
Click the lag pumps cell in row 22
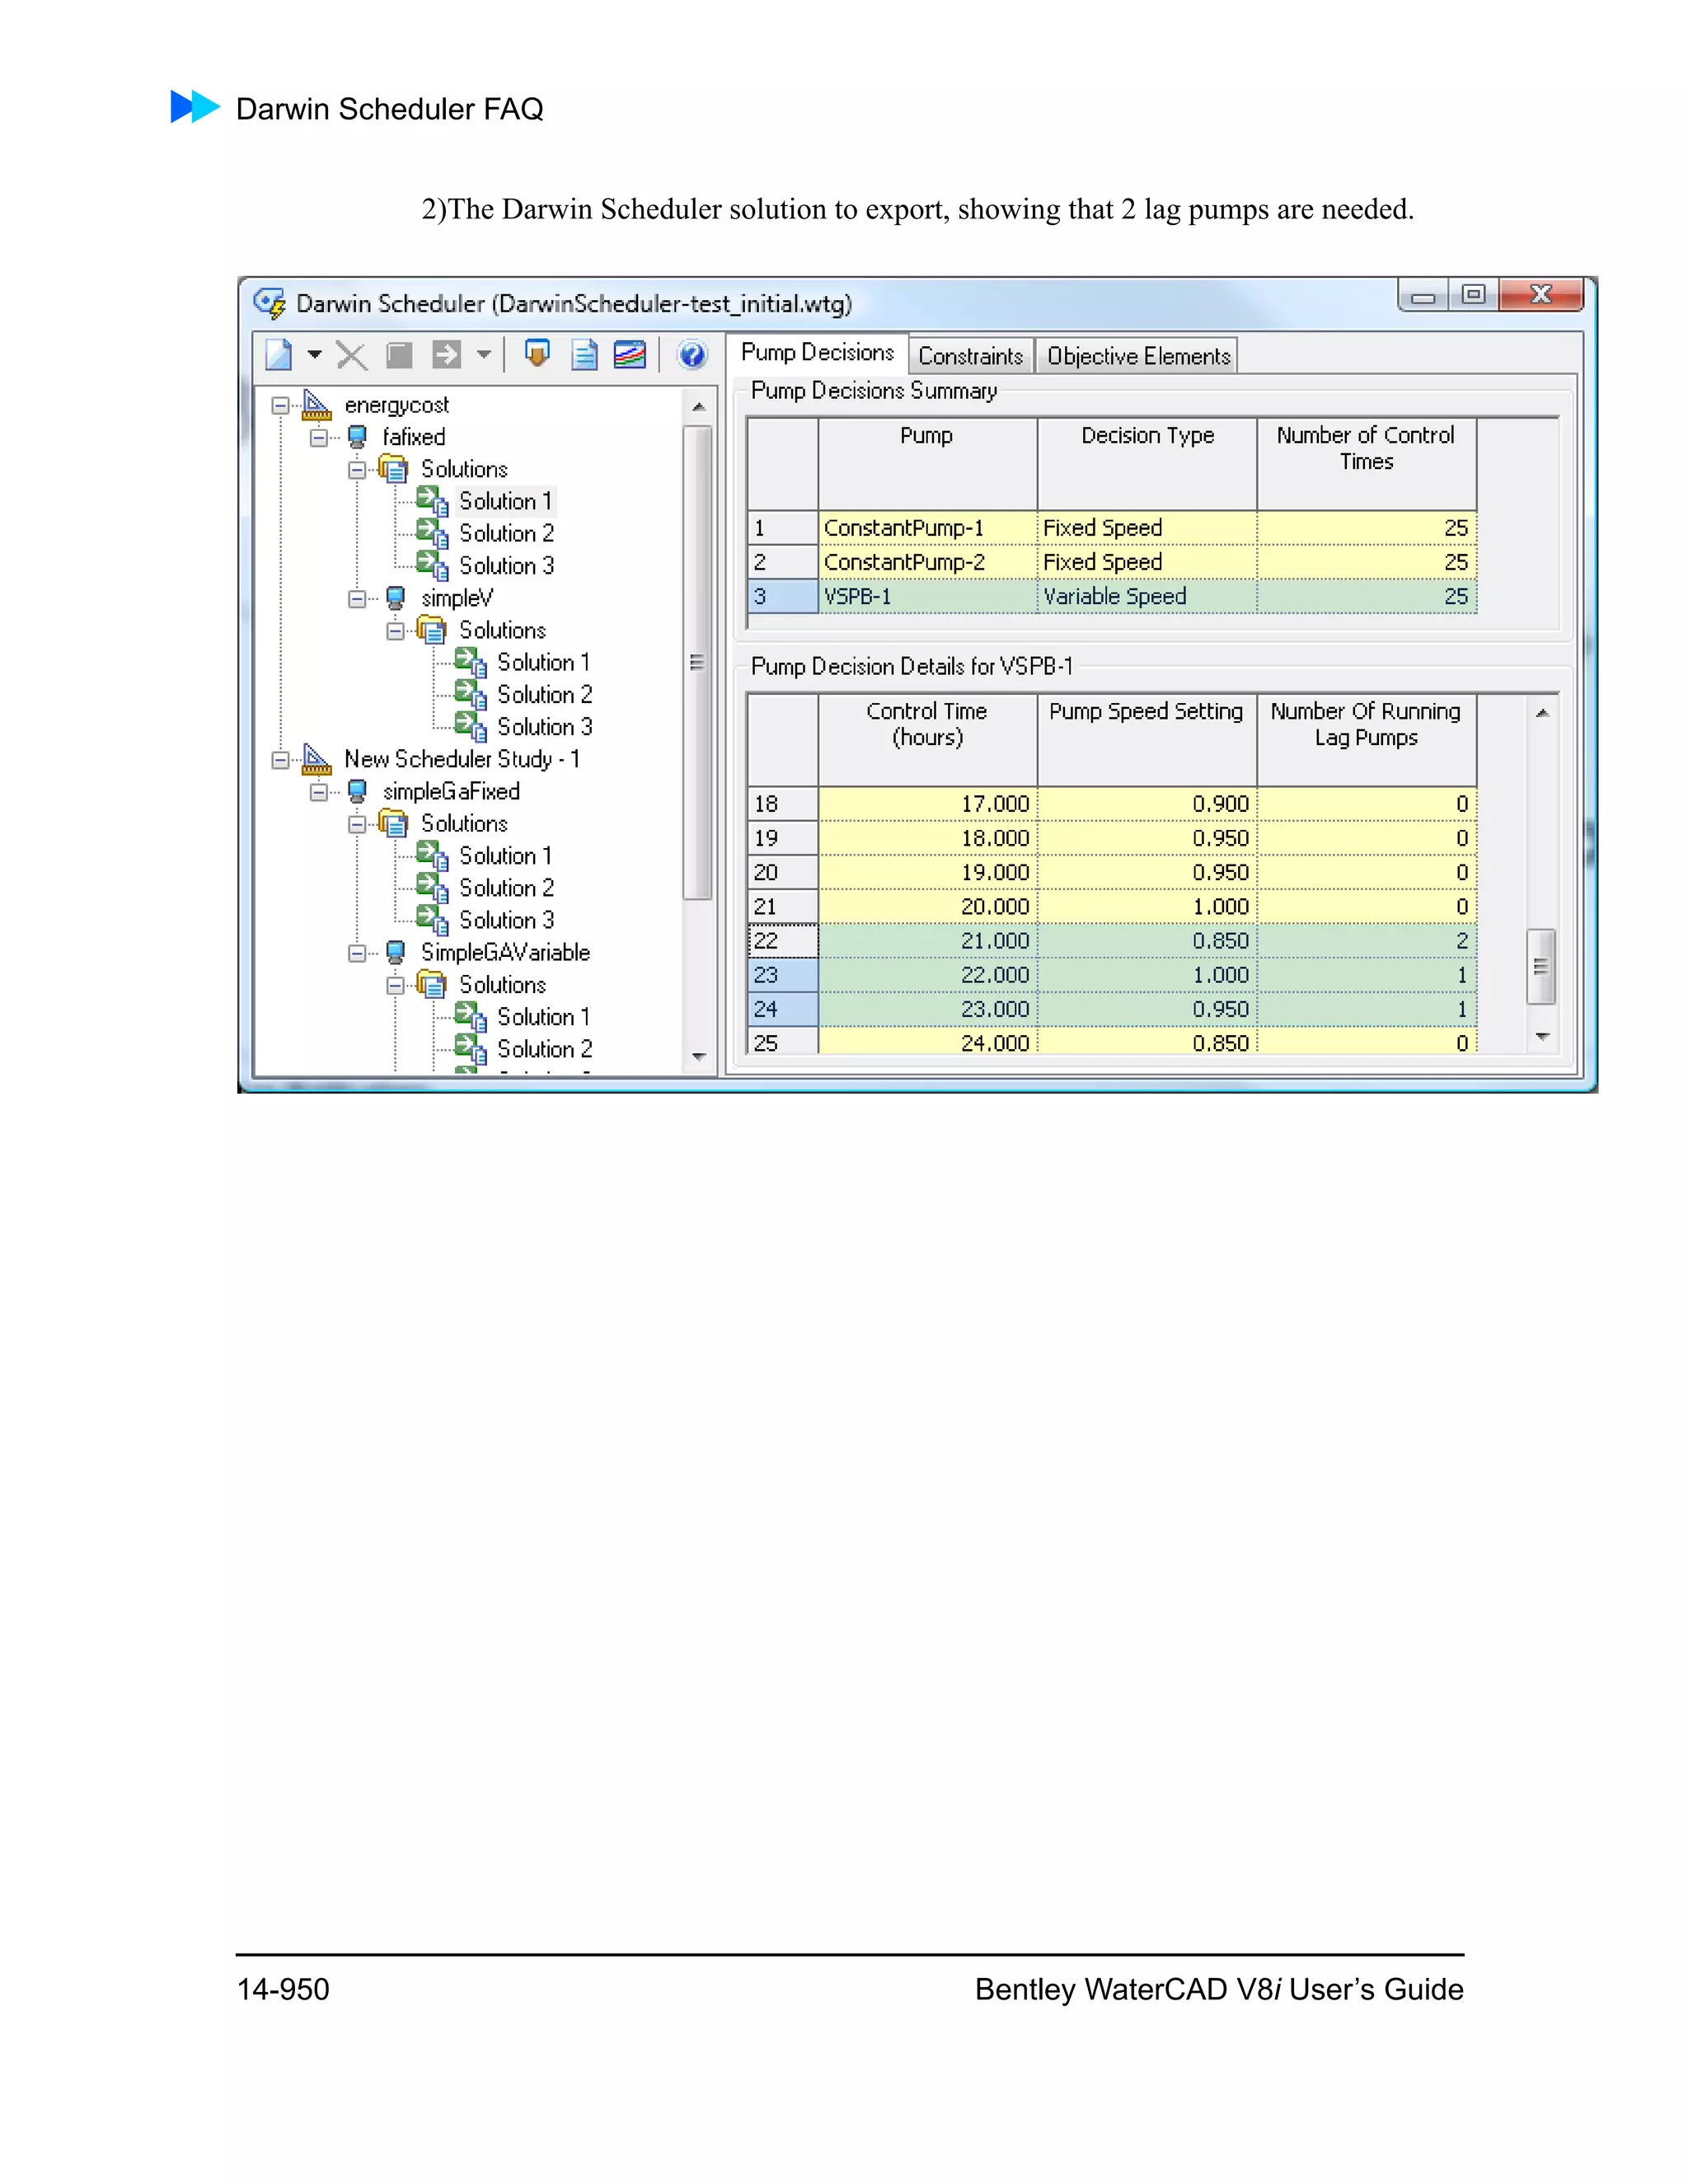(1366, 941)
